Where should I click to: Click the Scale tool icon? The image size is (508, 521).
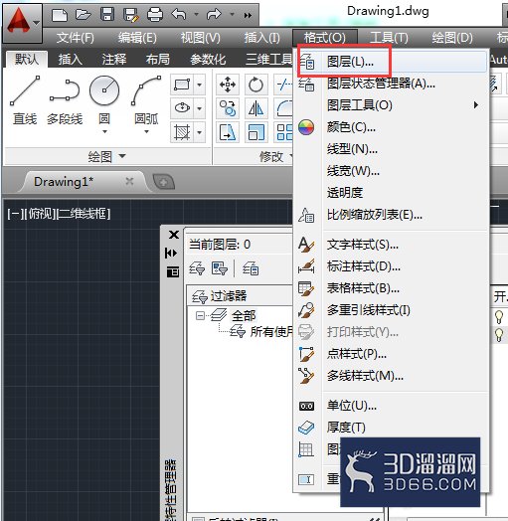[x=255, y=132]
